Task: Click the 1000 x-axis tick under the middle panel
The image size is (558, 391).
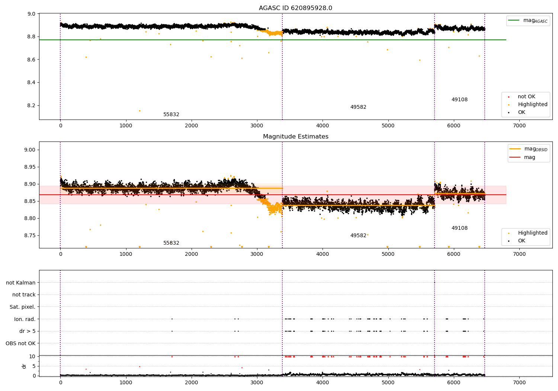Action: coord(126,254)
